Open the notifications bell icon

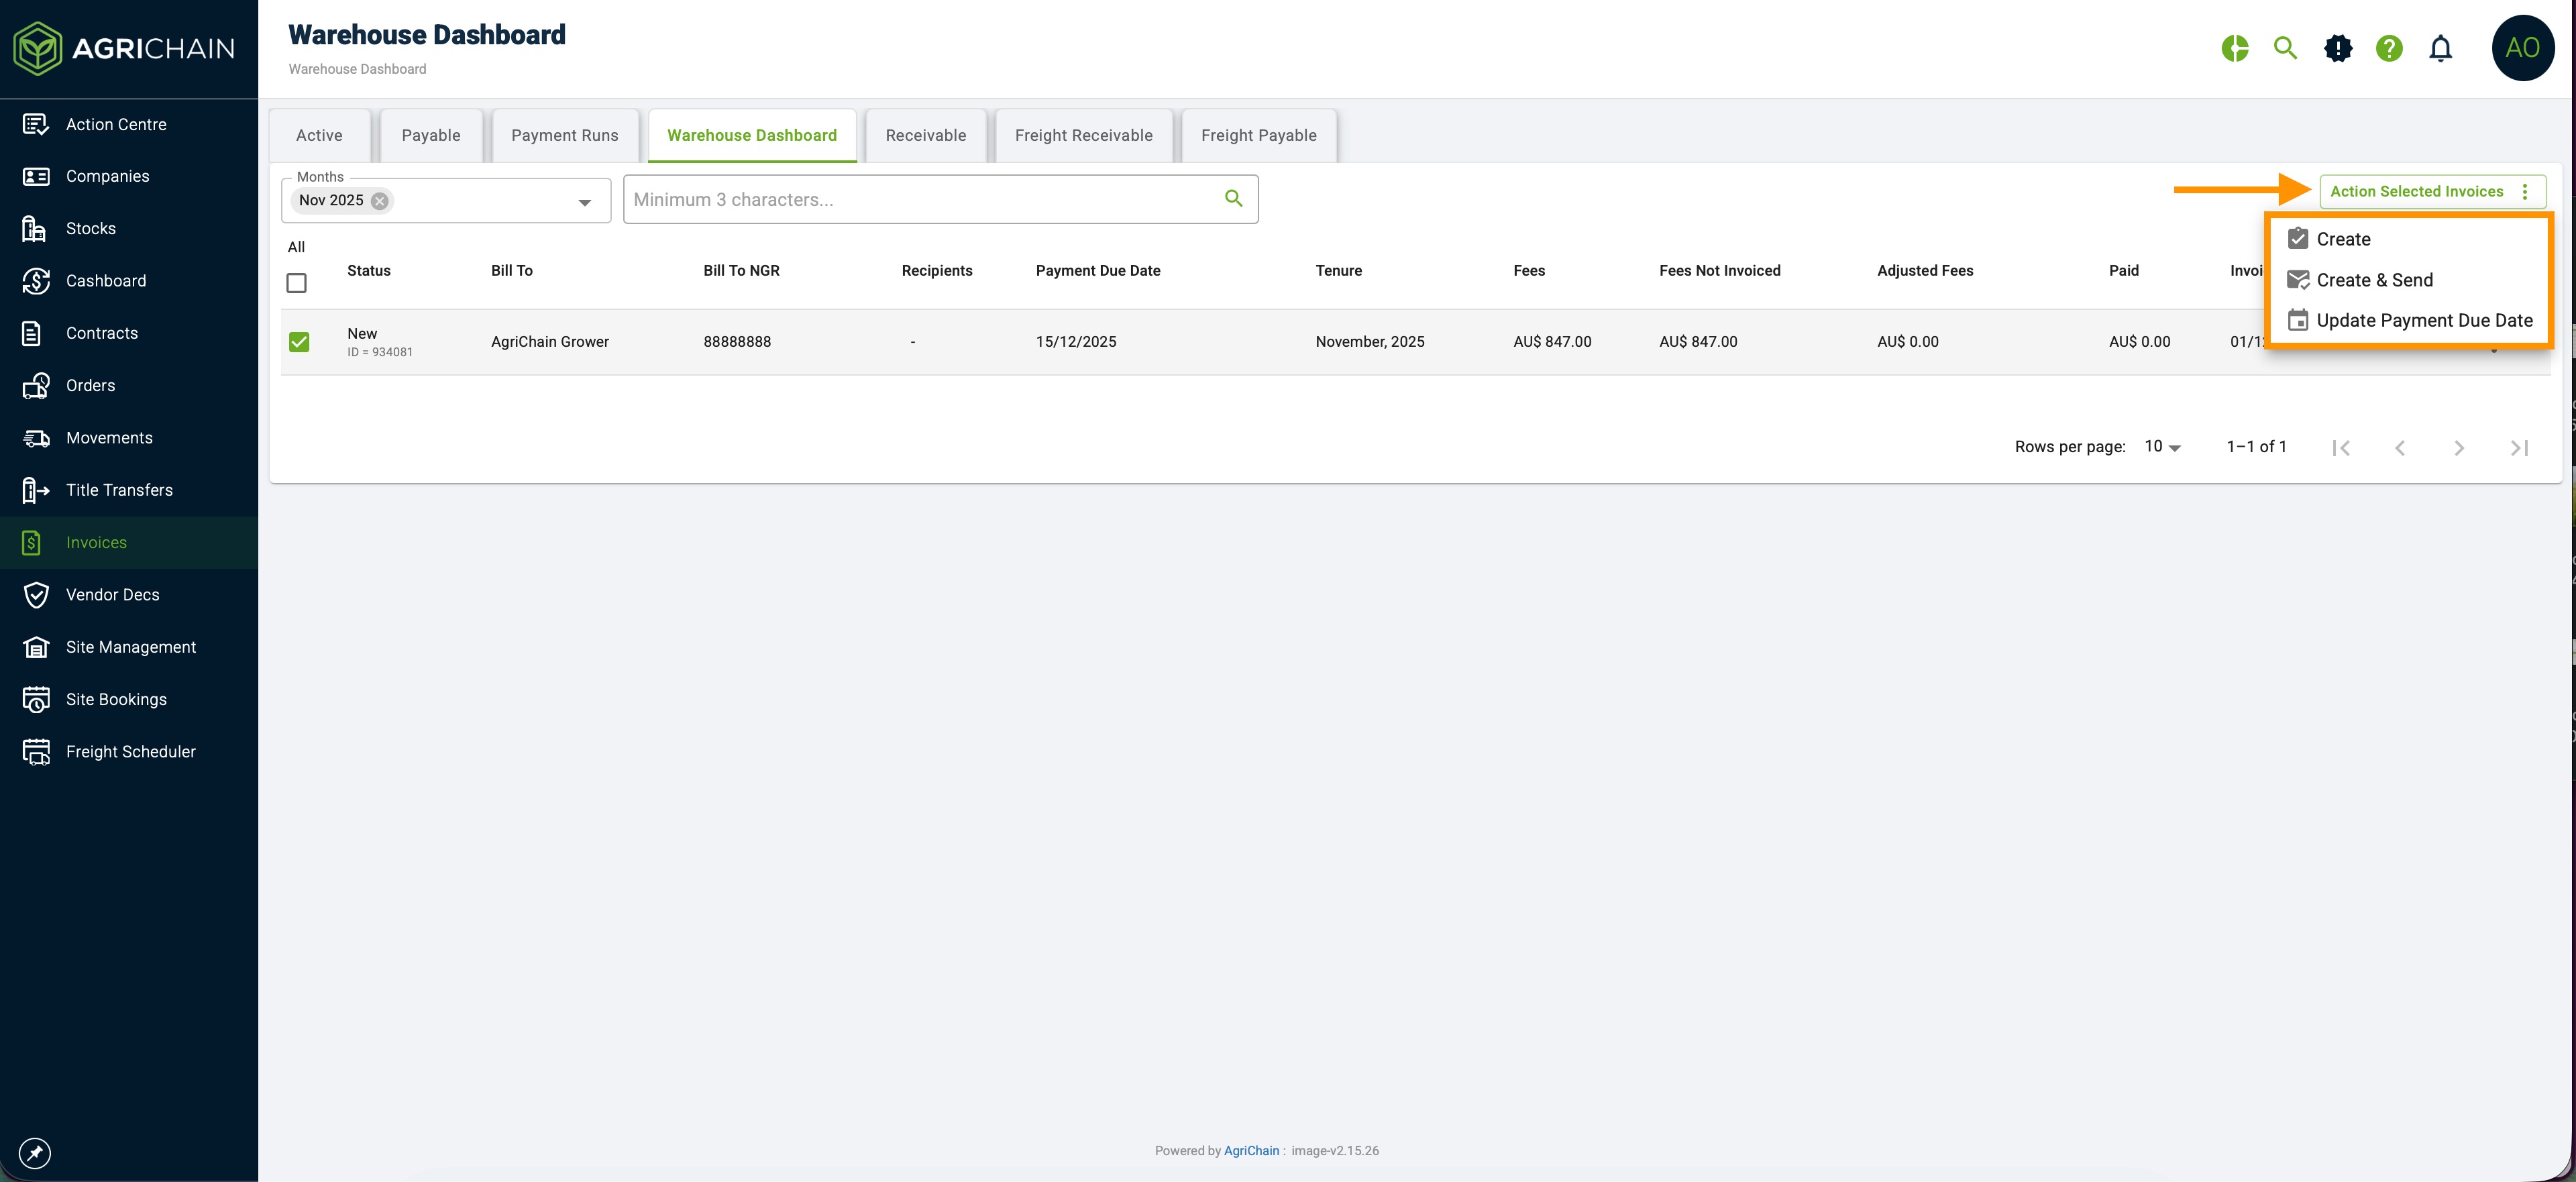pyautogui.click(x=2440, y=48)
